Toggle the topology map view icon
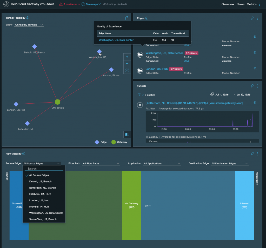266x248 pixels. (x=127, y=134)
